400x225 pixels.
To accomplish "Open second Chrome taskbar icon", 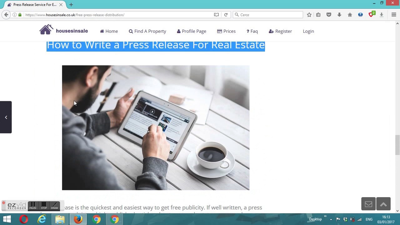I will click(115, 219).
